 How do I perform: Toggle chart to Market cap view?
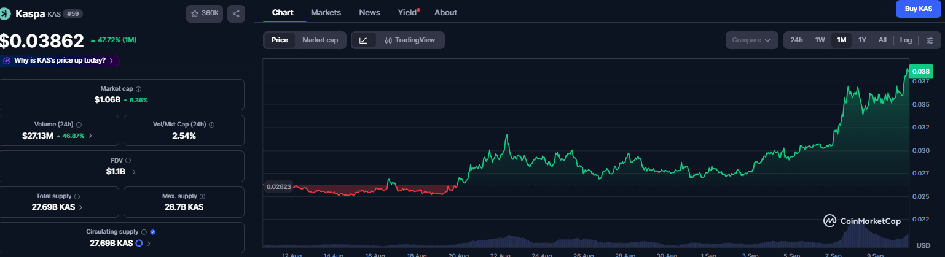click(320, 40)
